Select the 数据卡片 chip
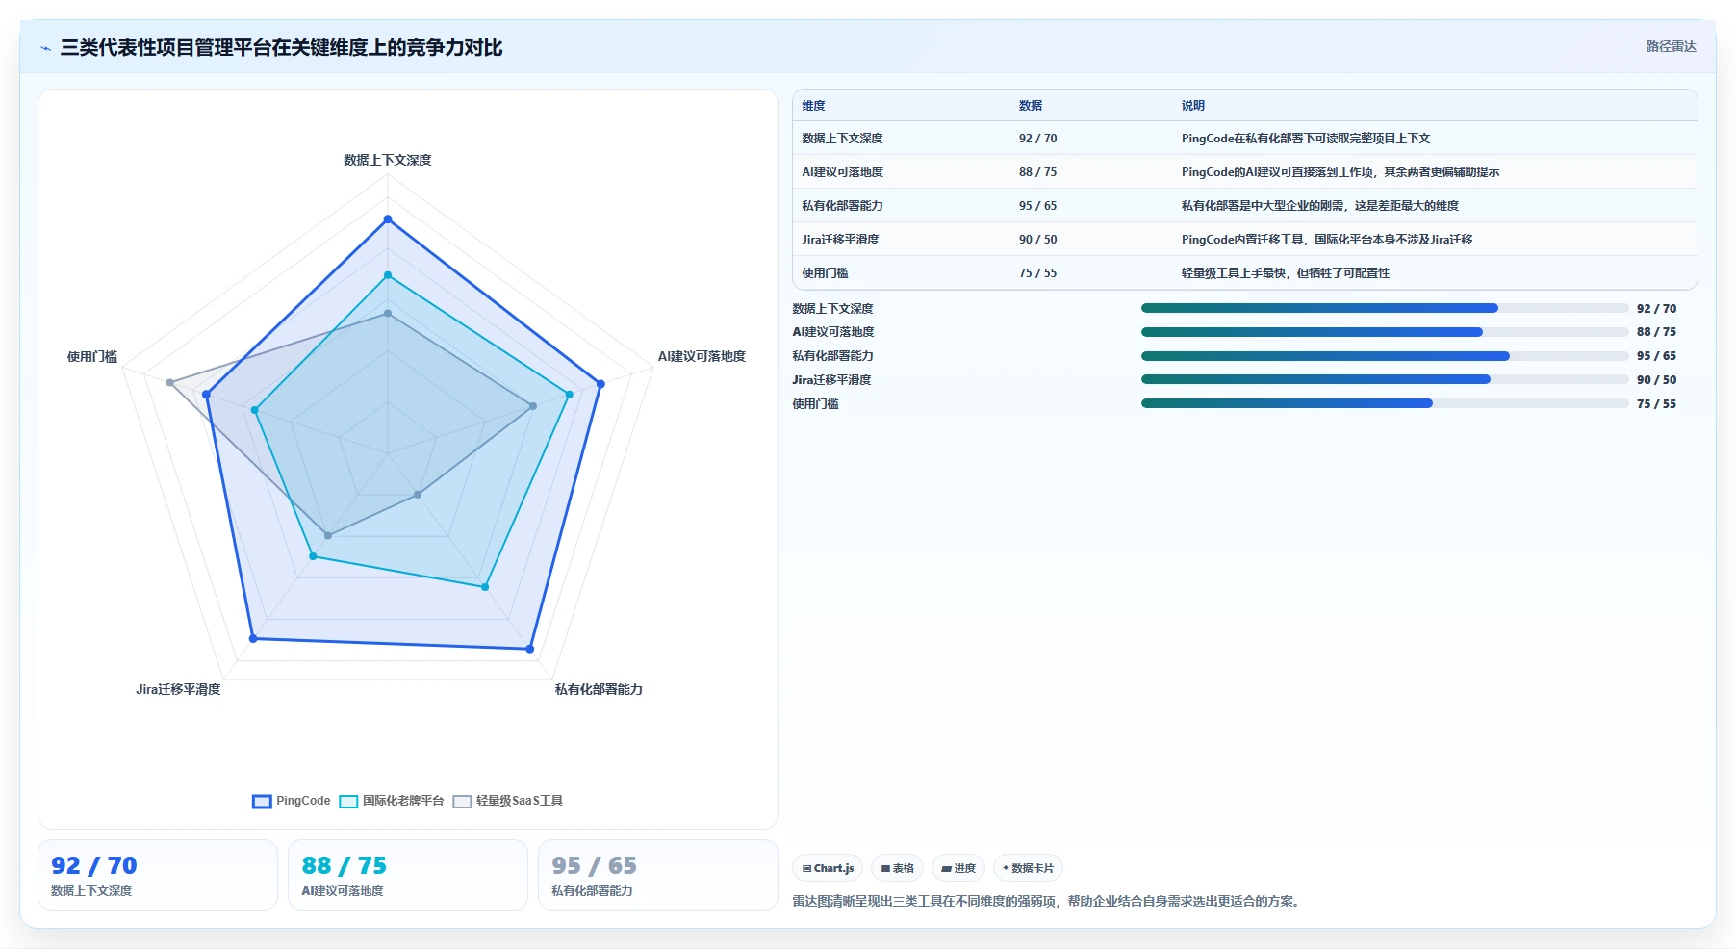The image size is (1736, 949). (1028, 868)
